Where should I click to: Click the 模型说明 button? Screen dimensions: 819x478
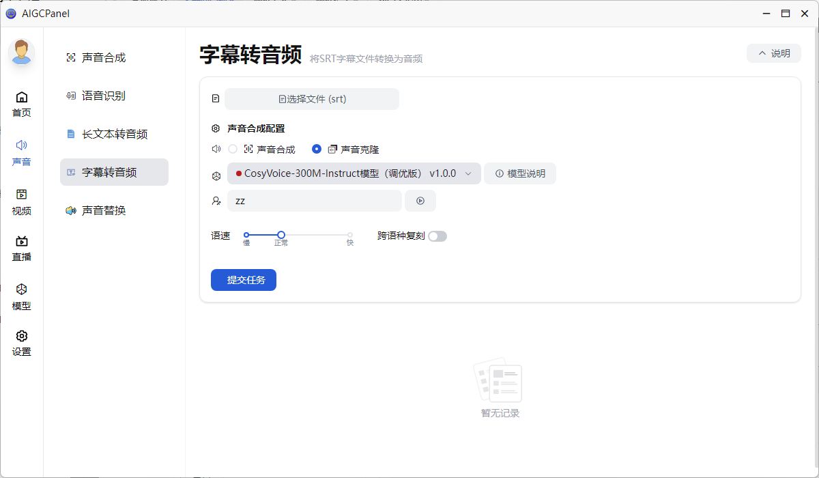tap(520, 174)
